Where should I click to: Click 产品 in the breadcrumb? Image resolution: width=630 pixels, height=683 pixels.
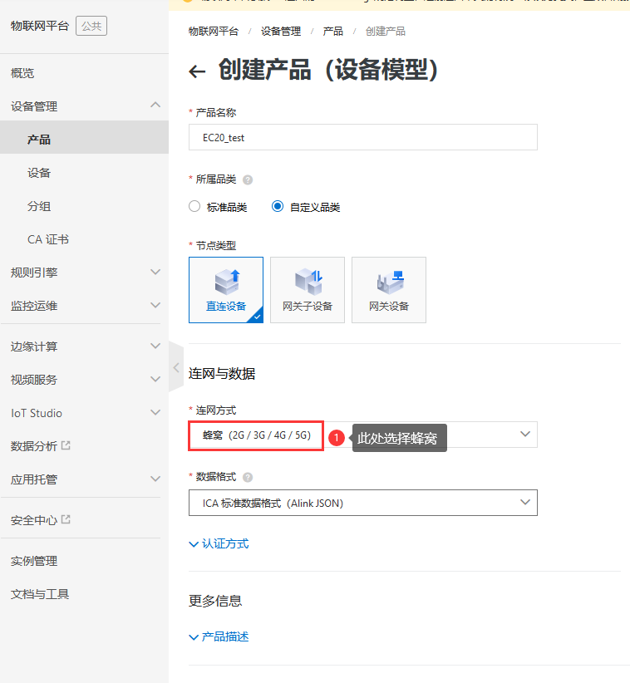(332, 32)
